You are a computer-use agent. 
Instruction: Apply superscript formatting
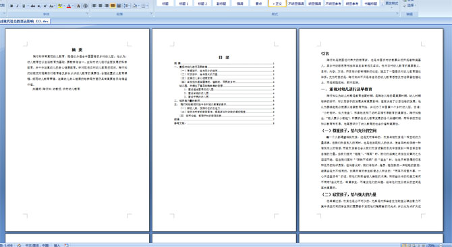(x=45, y=6)
